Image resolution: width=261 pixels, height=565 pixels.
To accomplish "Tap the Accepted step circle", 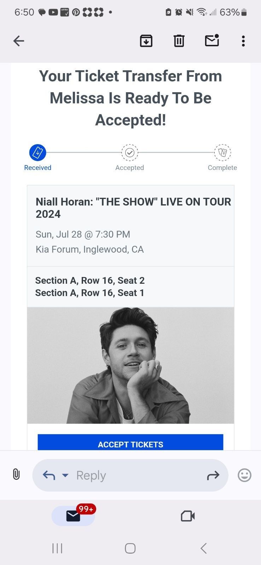I will 129,153.
